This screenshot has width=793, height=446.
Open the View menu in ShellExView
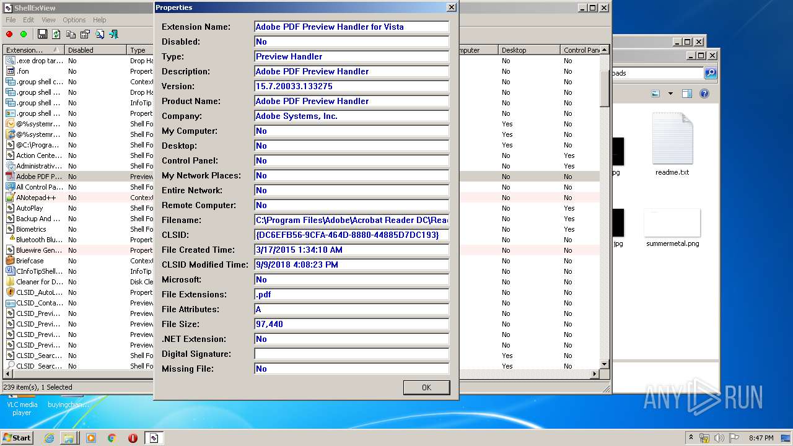coord(48,20)
